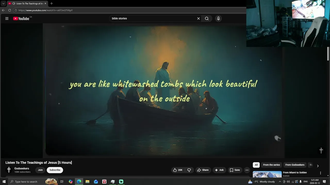Open 'From Miami to Solden' title link
The height and width of the screenshot is (185, 330).
[295, 173]
